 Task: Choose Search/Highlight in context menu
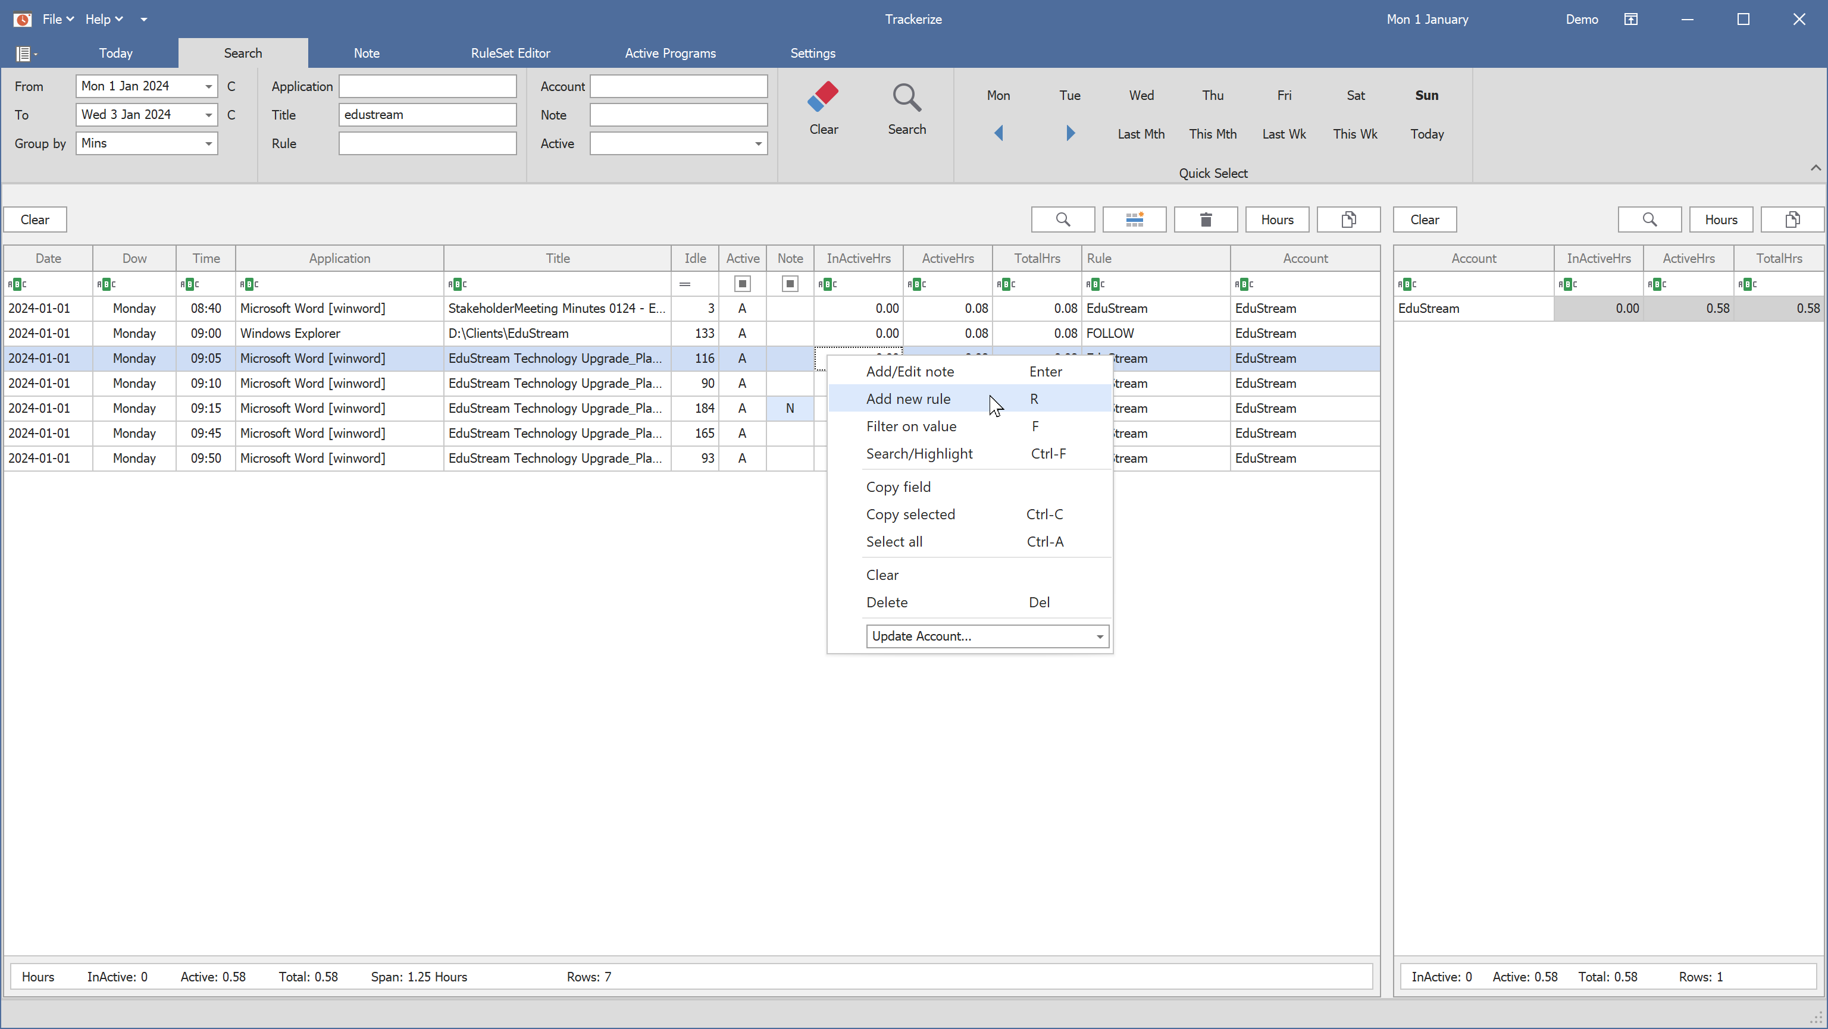[969, 454]
